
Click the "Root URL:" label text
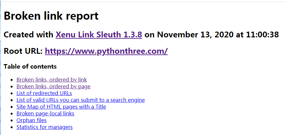23,51
